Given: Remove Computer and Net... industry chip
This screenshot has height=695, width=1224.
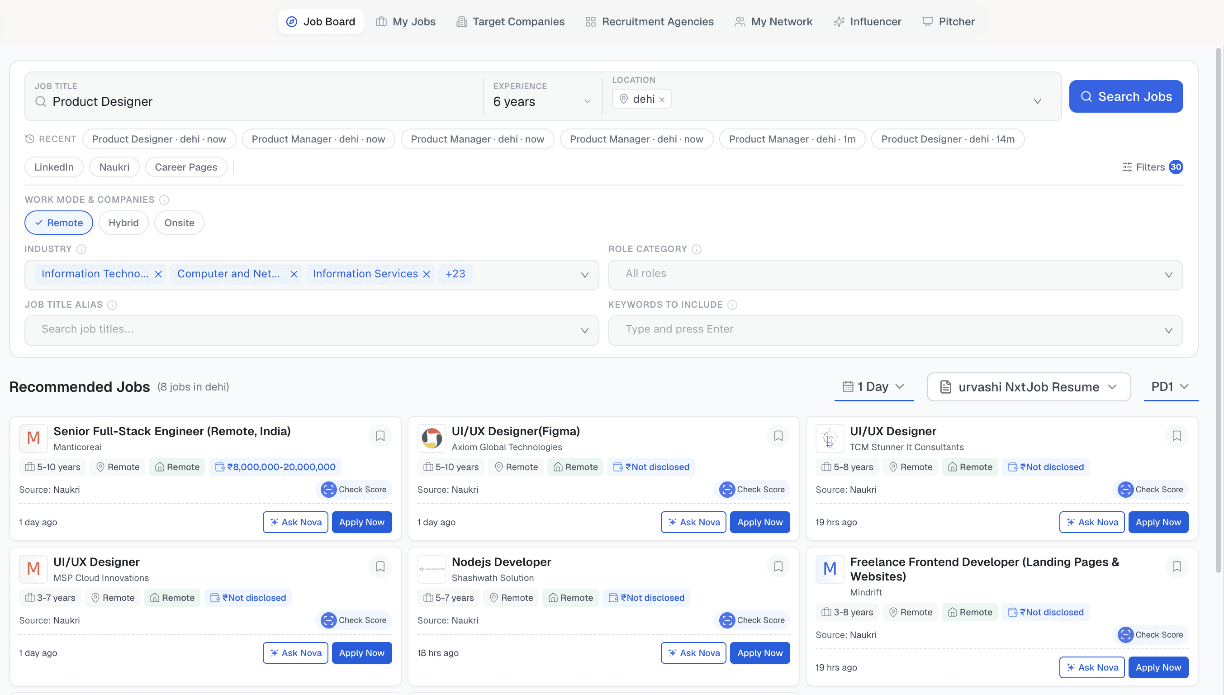Looking at the screenshot, I should 294,274.
